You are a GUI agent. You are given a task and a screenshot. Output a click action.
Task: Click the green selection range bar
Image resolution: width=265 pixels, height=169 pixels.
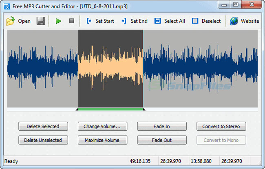tap(110, 109)
